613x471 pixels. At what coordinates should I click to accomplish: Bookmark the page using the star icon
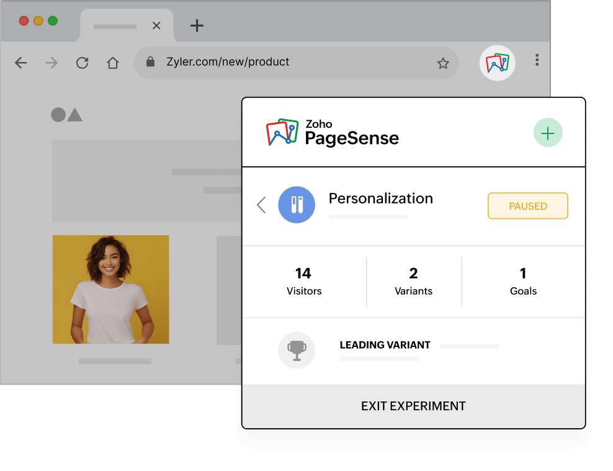pyautogui.click(x=443, y=63)
